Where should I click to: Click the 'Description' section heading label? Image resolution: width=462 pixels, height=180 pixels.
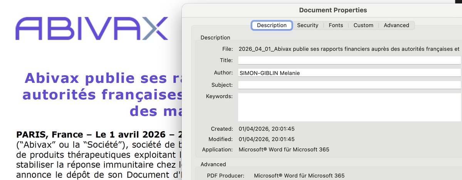(215, 38)
